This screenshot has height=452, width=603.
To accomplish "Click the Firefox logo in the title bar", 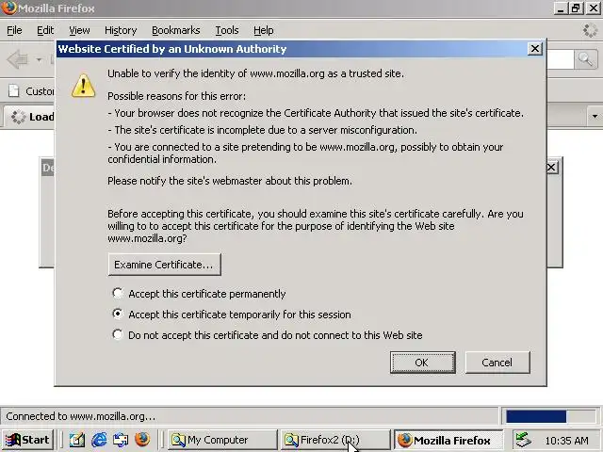I will 8,8.
